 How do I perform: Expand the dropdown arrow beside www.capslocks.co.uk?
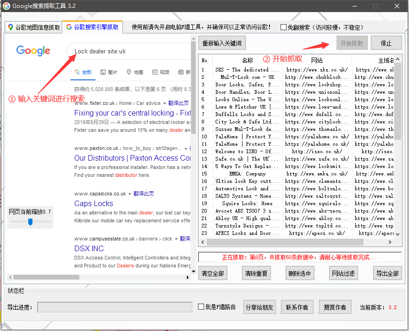coord(130,194)
